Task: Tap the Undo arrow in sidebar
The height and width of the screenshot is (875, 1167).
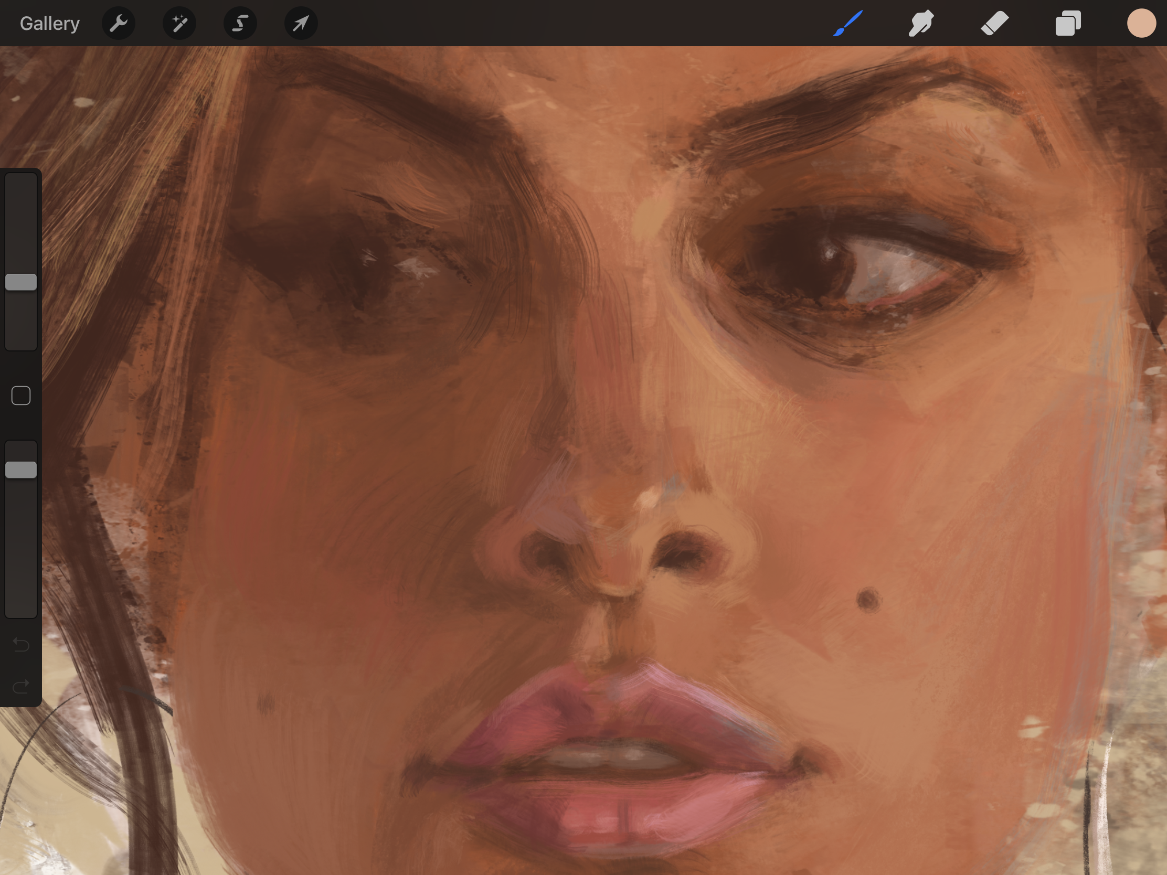Action: [x=21, y=644]
